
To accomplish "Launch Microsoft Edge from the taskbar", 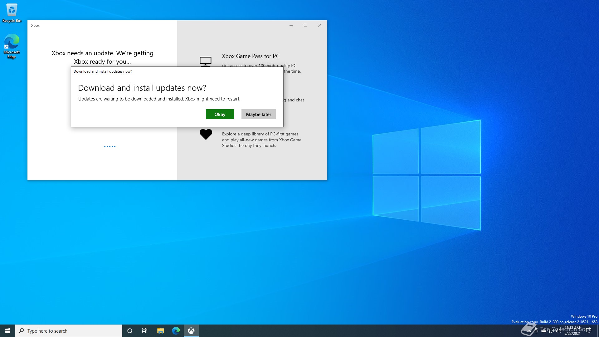I will [x=176, y=331].
